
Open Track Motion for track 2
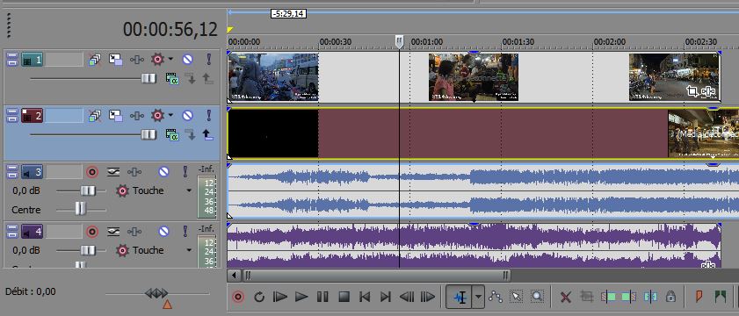tap(115, 115)
